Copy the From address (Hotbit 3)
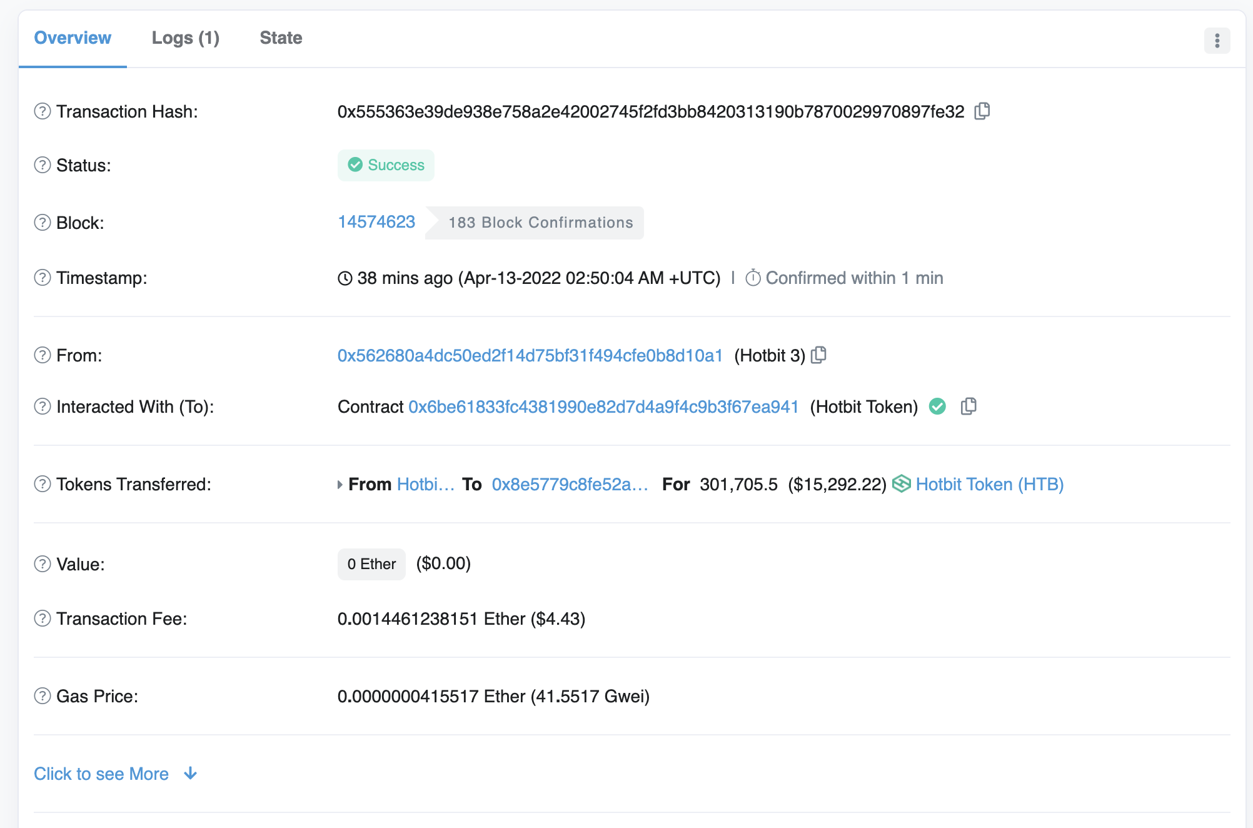 [x=818, y=355]
